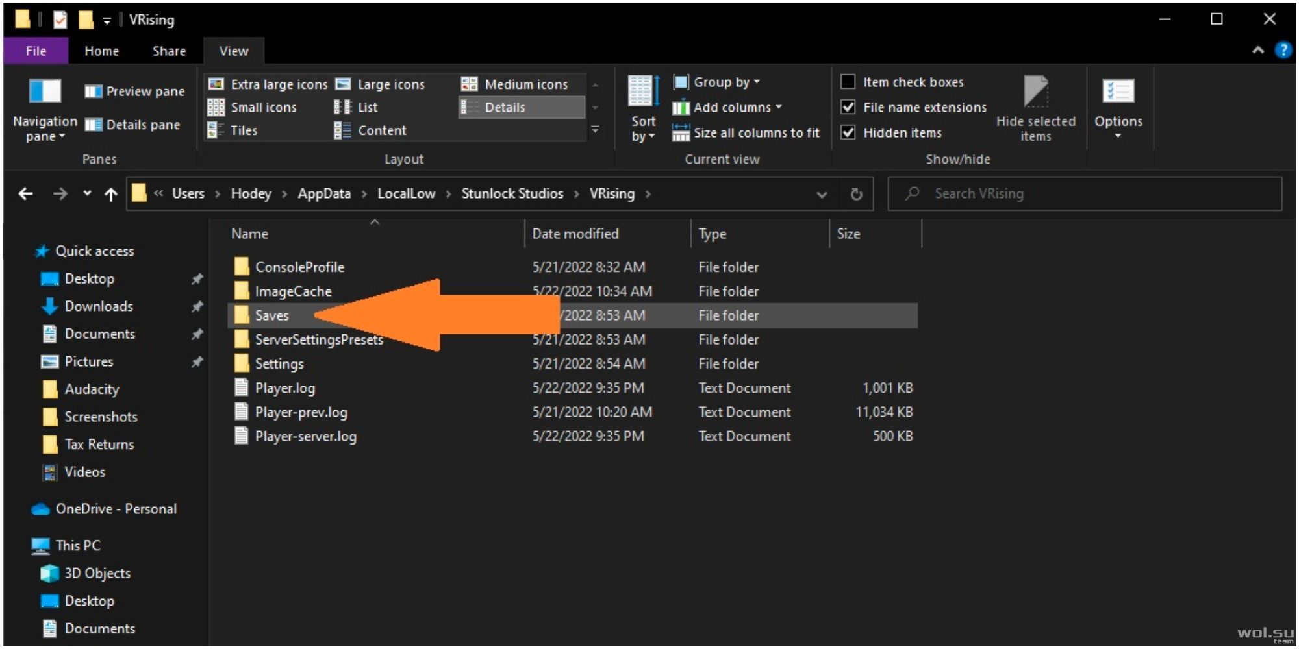1299x649 pixels.
Task: Uncheck Hidden items
Action: tap(848, 132)
